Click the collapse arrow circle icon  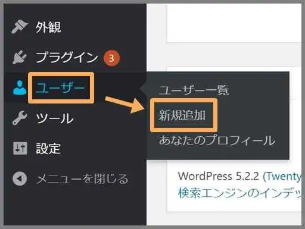pos(20,178)
